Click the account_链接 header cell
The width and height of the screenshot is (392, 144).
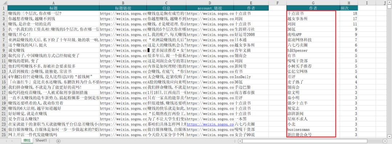[210, 8]
